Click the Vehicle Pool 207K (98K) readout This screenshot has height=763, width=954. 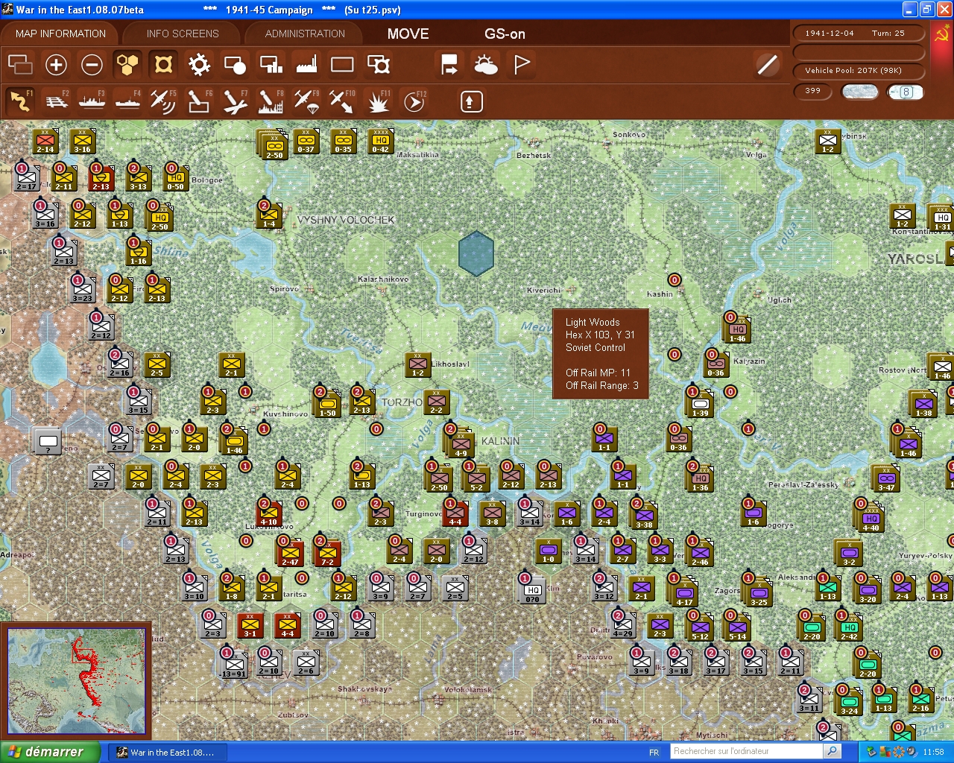tap(859, 71)
